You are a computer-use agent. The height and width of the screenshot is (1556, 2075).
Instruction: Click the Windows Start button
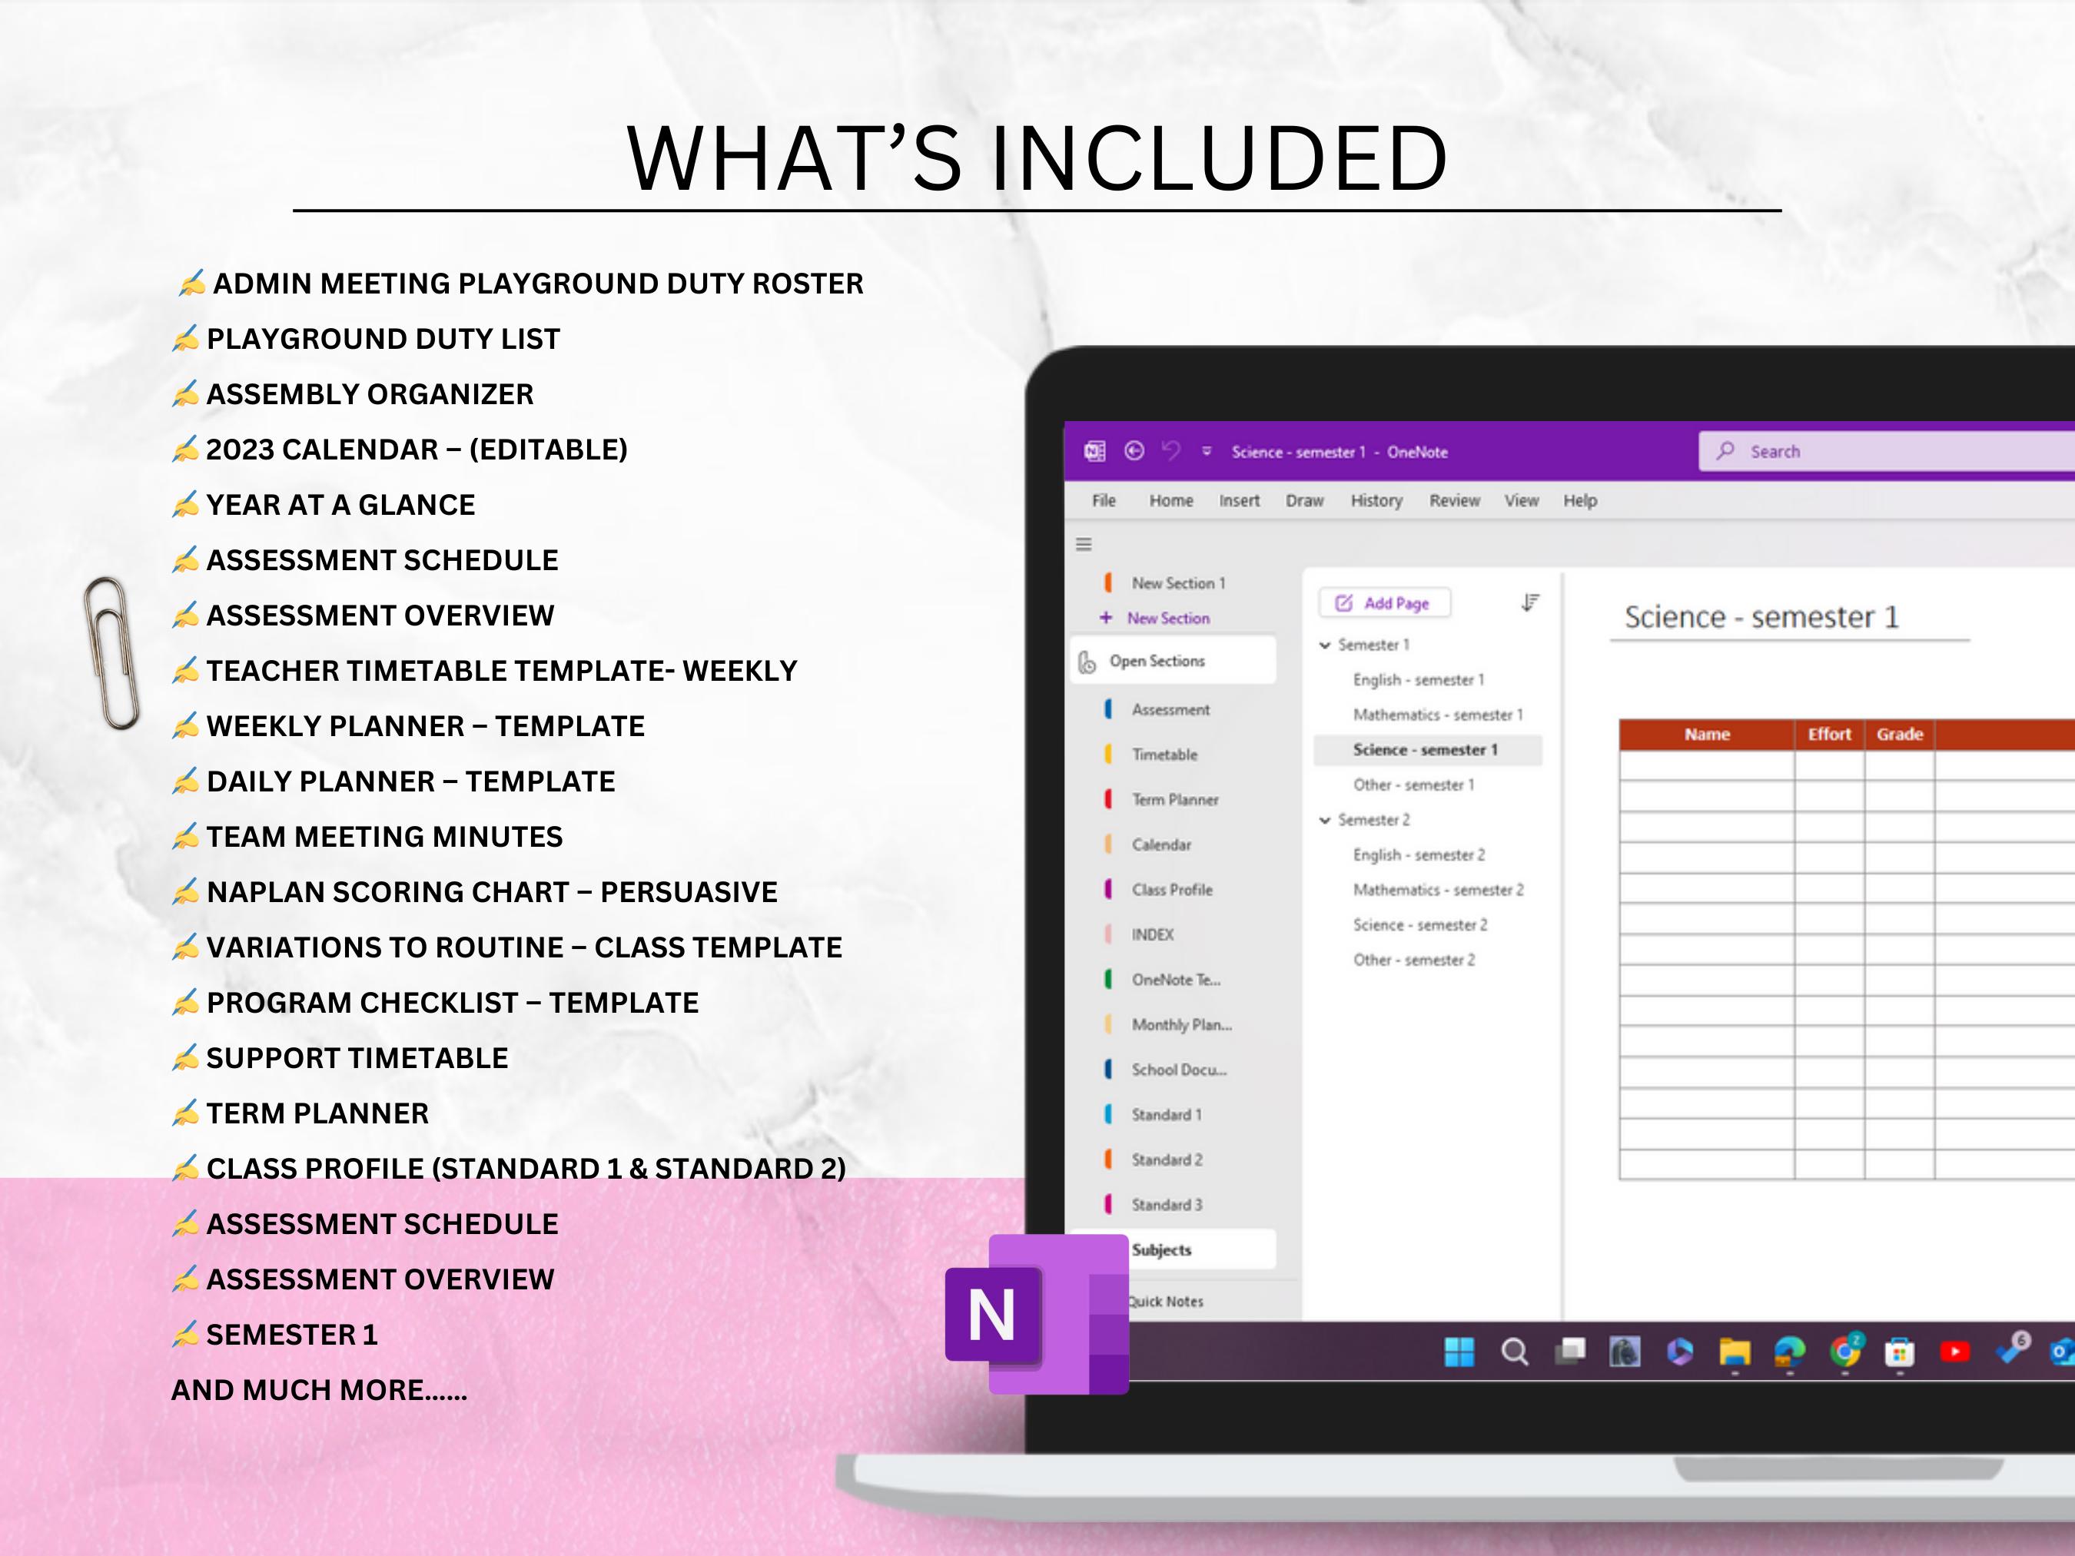(1460, 1352)
